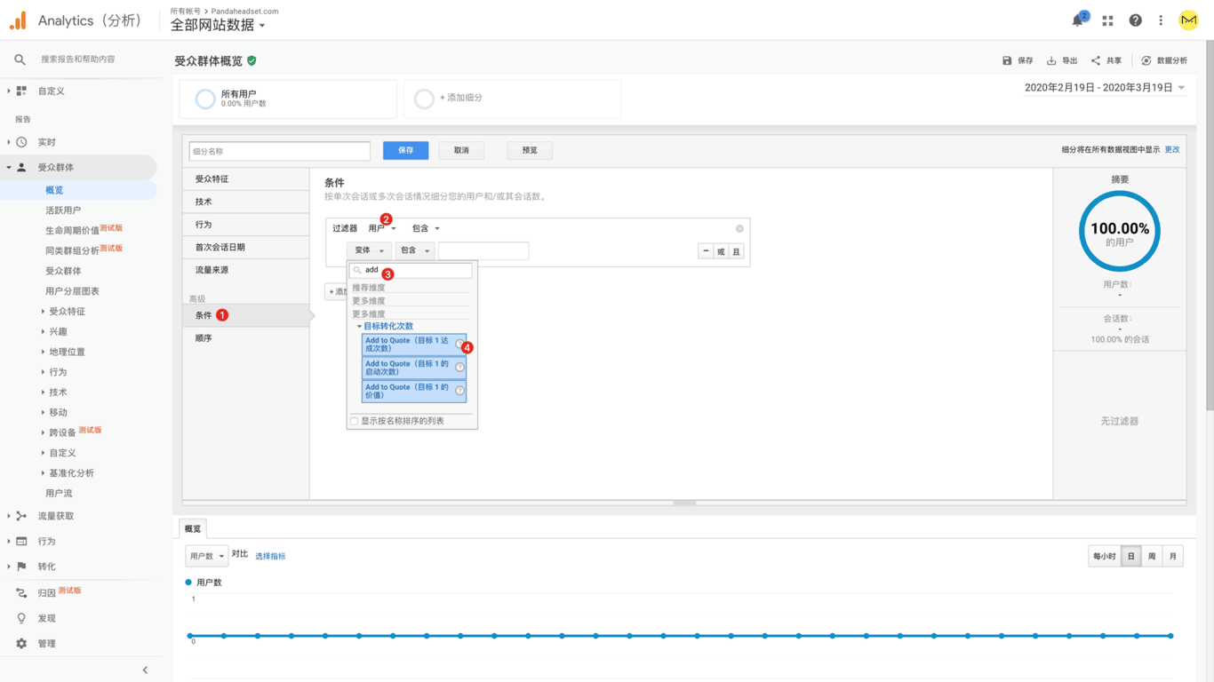Image resolution: width=1214 pixels, height=682 pixels.
Task: Click the 导出 export icon
Action: [x=1052, y=60]
